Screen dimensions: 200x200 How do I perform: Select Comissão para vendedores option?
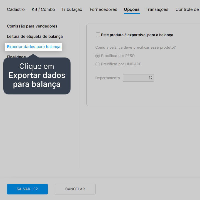pos(32,26)
